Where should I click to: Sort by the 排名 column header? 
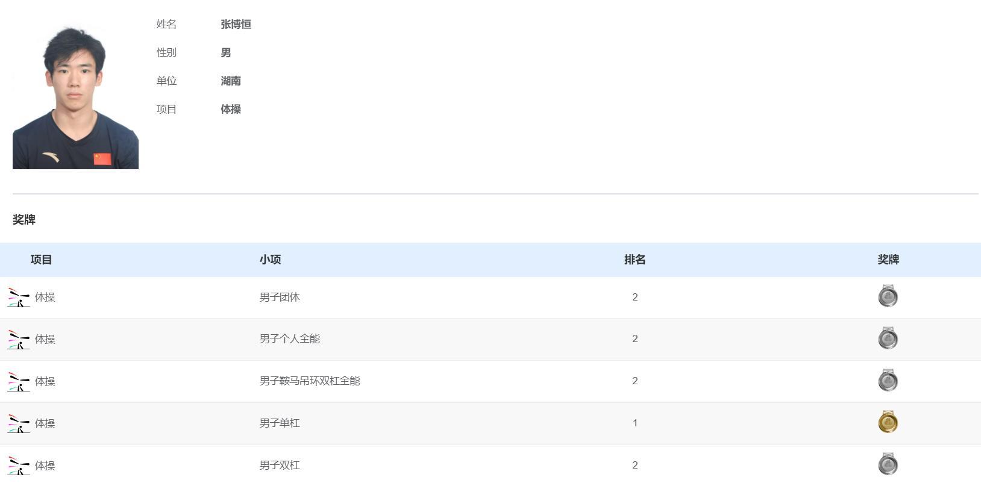(635, 260)
